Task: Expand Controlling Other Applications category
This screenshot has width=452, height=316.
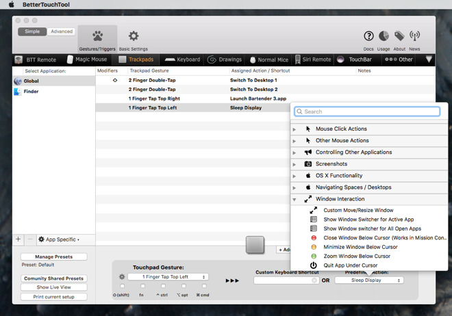Action: 294,153
